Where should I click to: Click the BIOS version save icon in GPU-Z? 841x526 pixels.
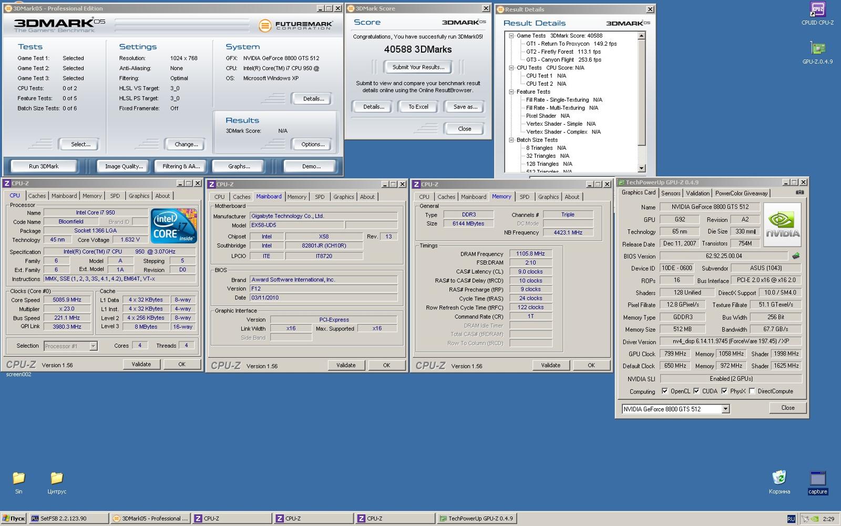pyautogui.click(x=796, y=256)
